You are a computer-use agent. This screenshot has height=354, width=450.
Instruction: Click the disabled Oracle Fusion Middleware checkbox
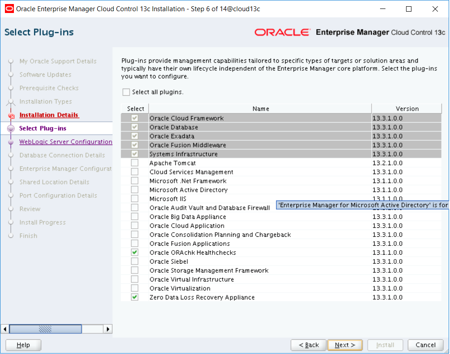tap(134, 145)
